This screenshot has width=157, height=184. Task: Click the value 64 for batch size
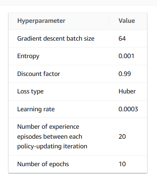(122, 39)
